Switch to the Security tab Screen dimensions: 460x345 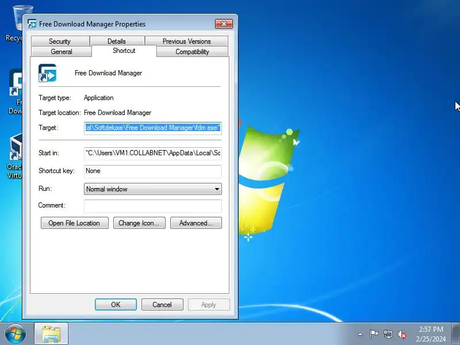pos(60,41)
